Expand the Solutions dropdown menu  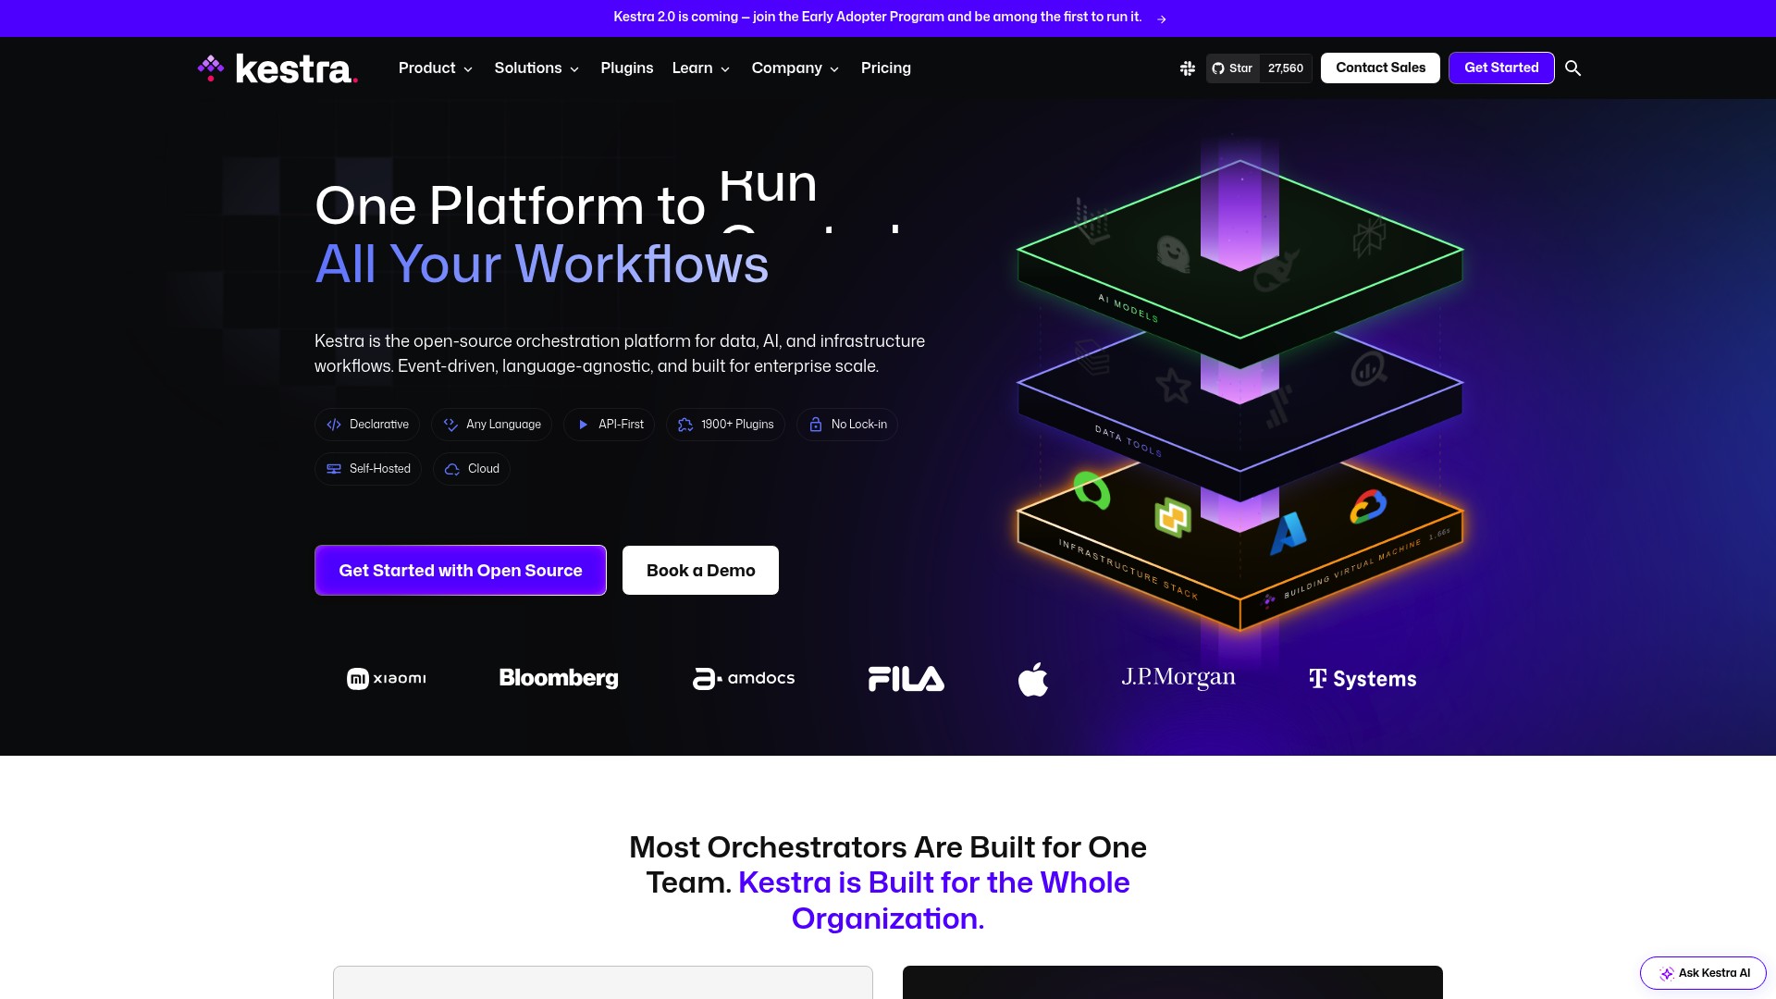coord(536,68)
